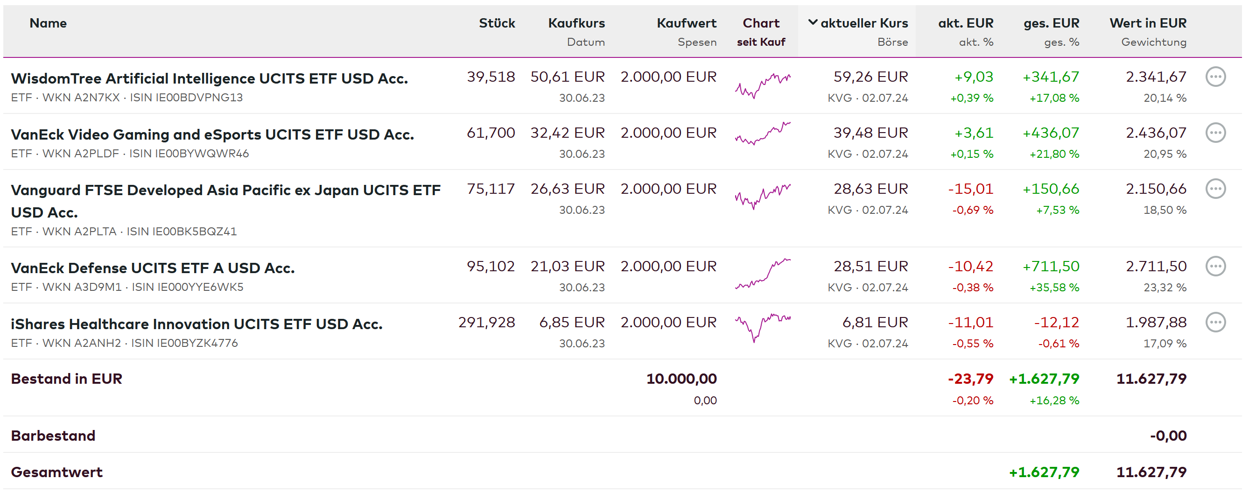Open VanEck Defense UCITS ETF link
Viewport: 1249px width, 493px height.
click(152, 268)
